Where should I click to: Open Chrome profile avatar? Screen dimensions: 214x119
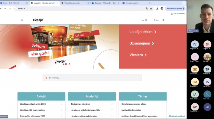click(162, 8)
